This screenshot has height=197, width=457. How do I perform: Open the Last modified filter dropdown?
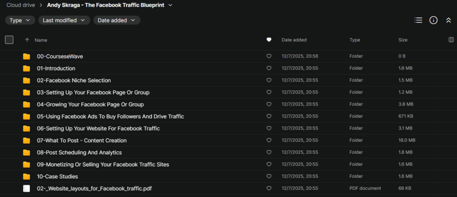[64, 20]
